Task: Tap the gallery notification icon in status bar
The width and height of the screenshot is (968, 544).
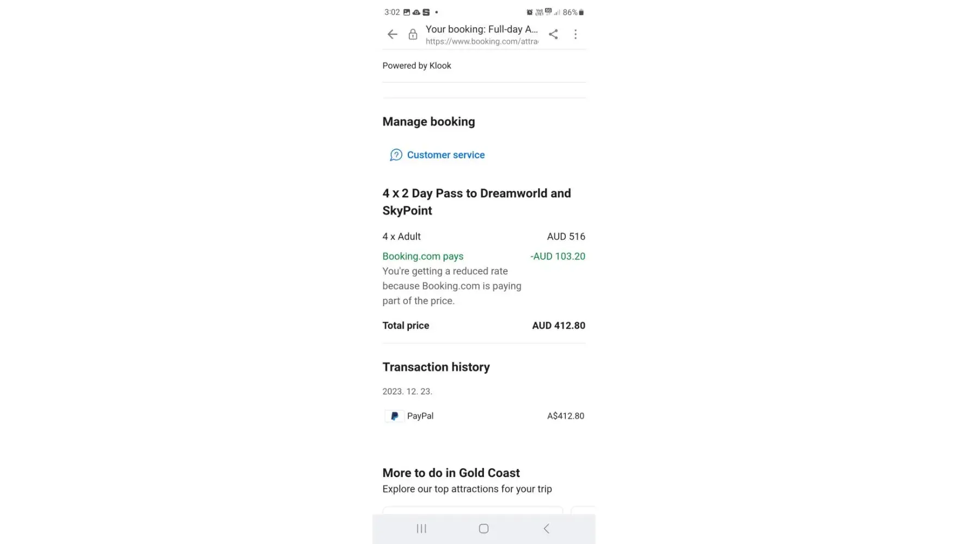Action: (406, 12)
